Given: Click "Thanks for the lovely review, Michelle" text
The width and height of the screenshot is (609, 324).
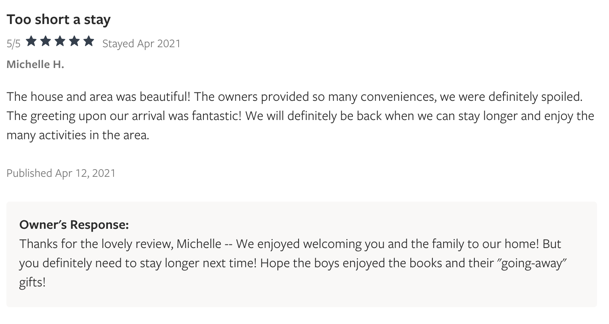Looking at the screenshot, I should click(120, 244).
